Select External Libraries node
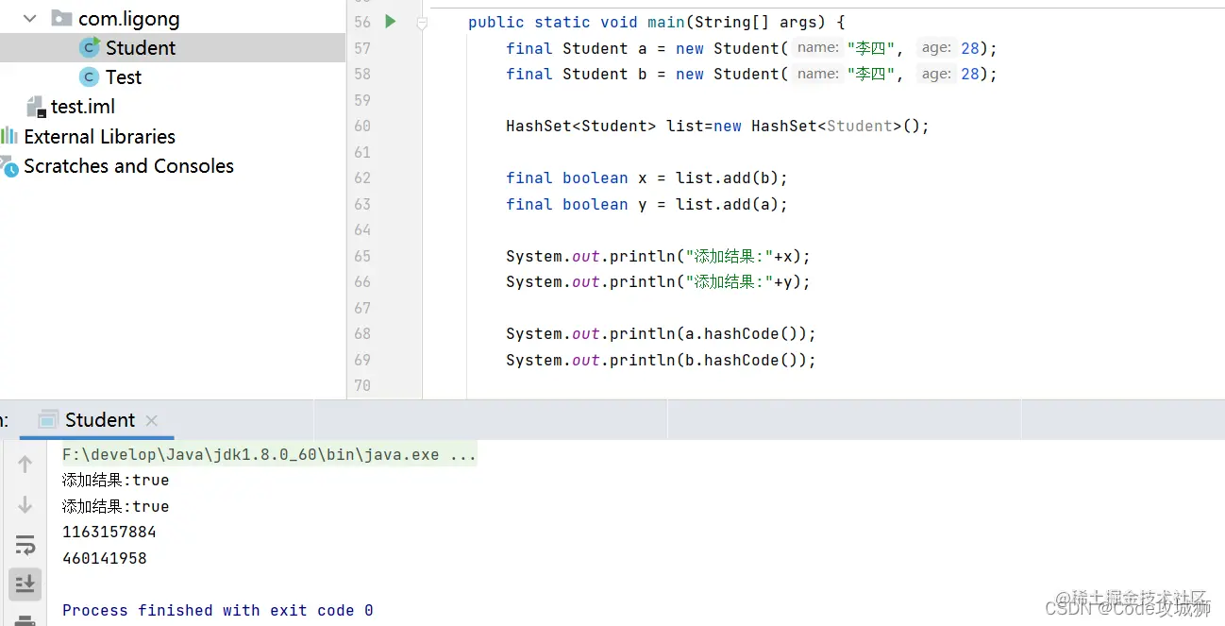 tap(99, 136)
